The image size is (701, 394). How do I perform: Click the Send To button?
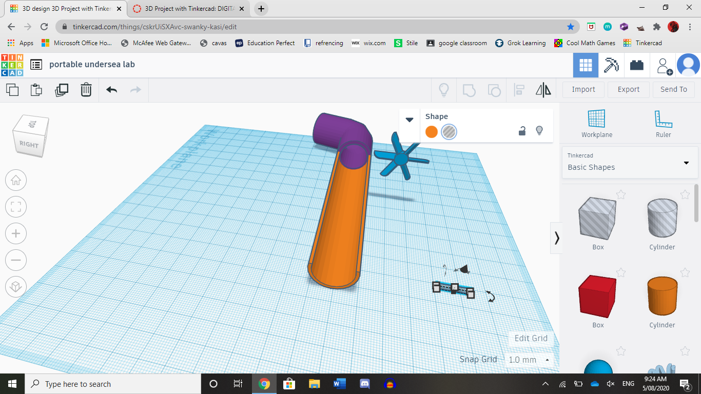[674, 89]
